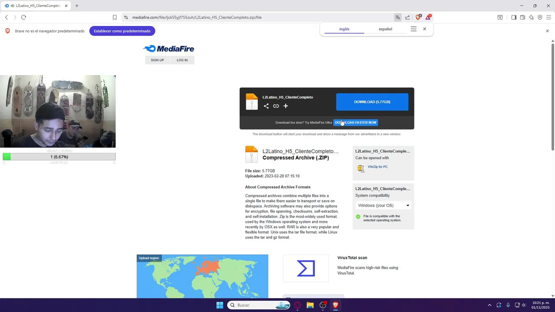The width and height of the screenshot is (555, 312).
Task: Open the translate popup options menu
Action: pyautogui.click(x=414, y=29)
